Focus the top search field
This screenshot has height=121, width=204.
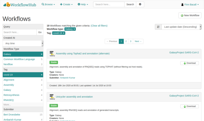point(109,4)
